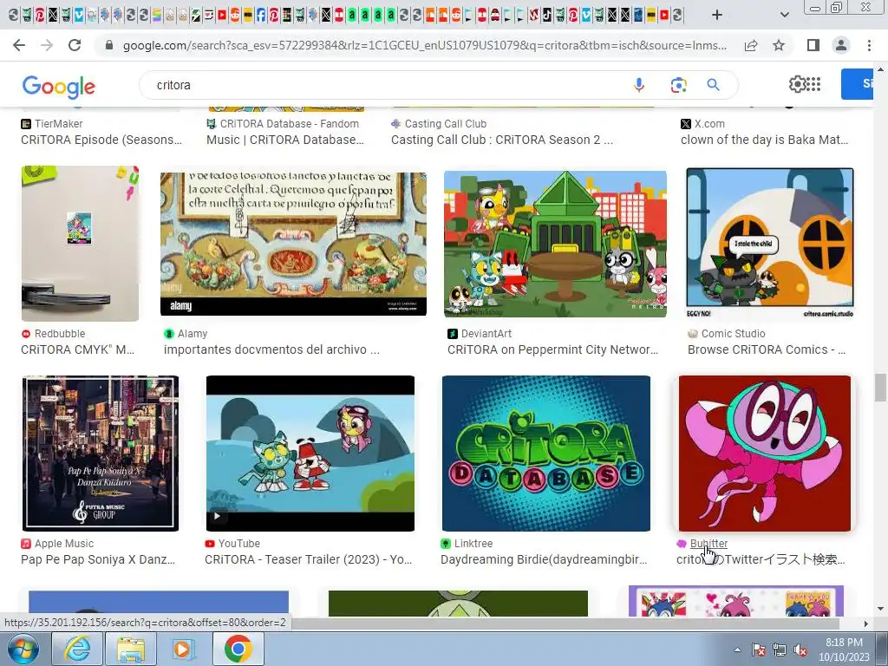Share this page from the address bar

coord(751,45)
